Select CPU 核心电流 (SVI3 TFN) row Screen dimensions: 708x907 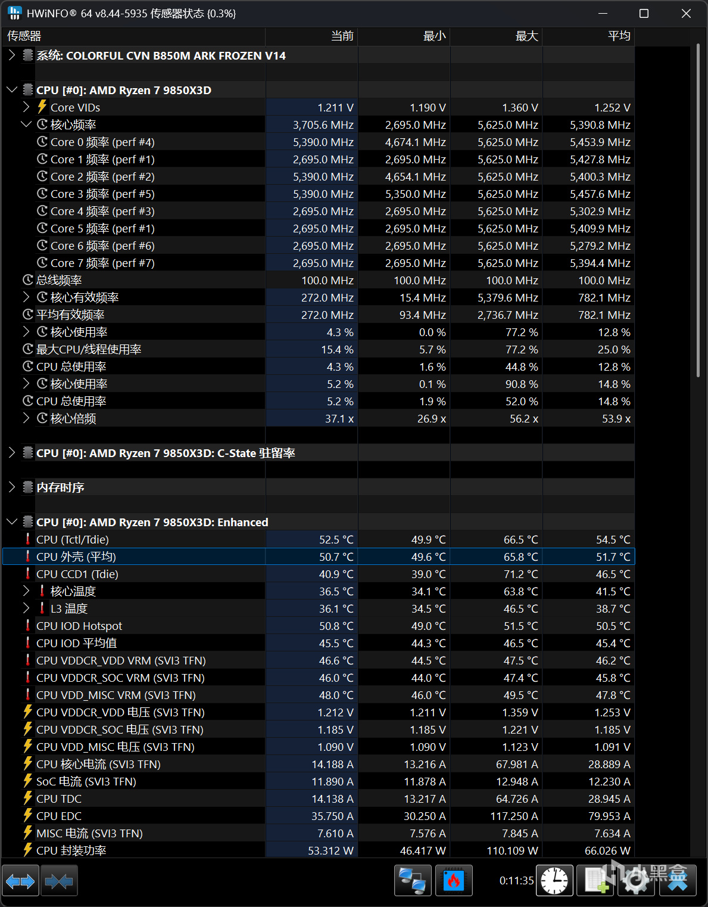(319, 764)
